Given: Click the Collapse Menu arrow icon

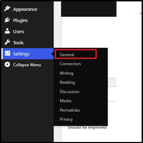Looking at the screenshot, I should [x=7, y=65].
